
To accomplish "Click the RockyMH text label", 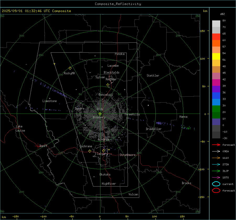I will (69, 73).
